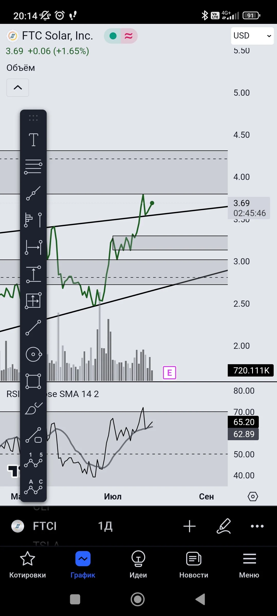Pick the trend line tool with endpoints
This screenshot has width=277, height=616.
[x=33, y=193]
